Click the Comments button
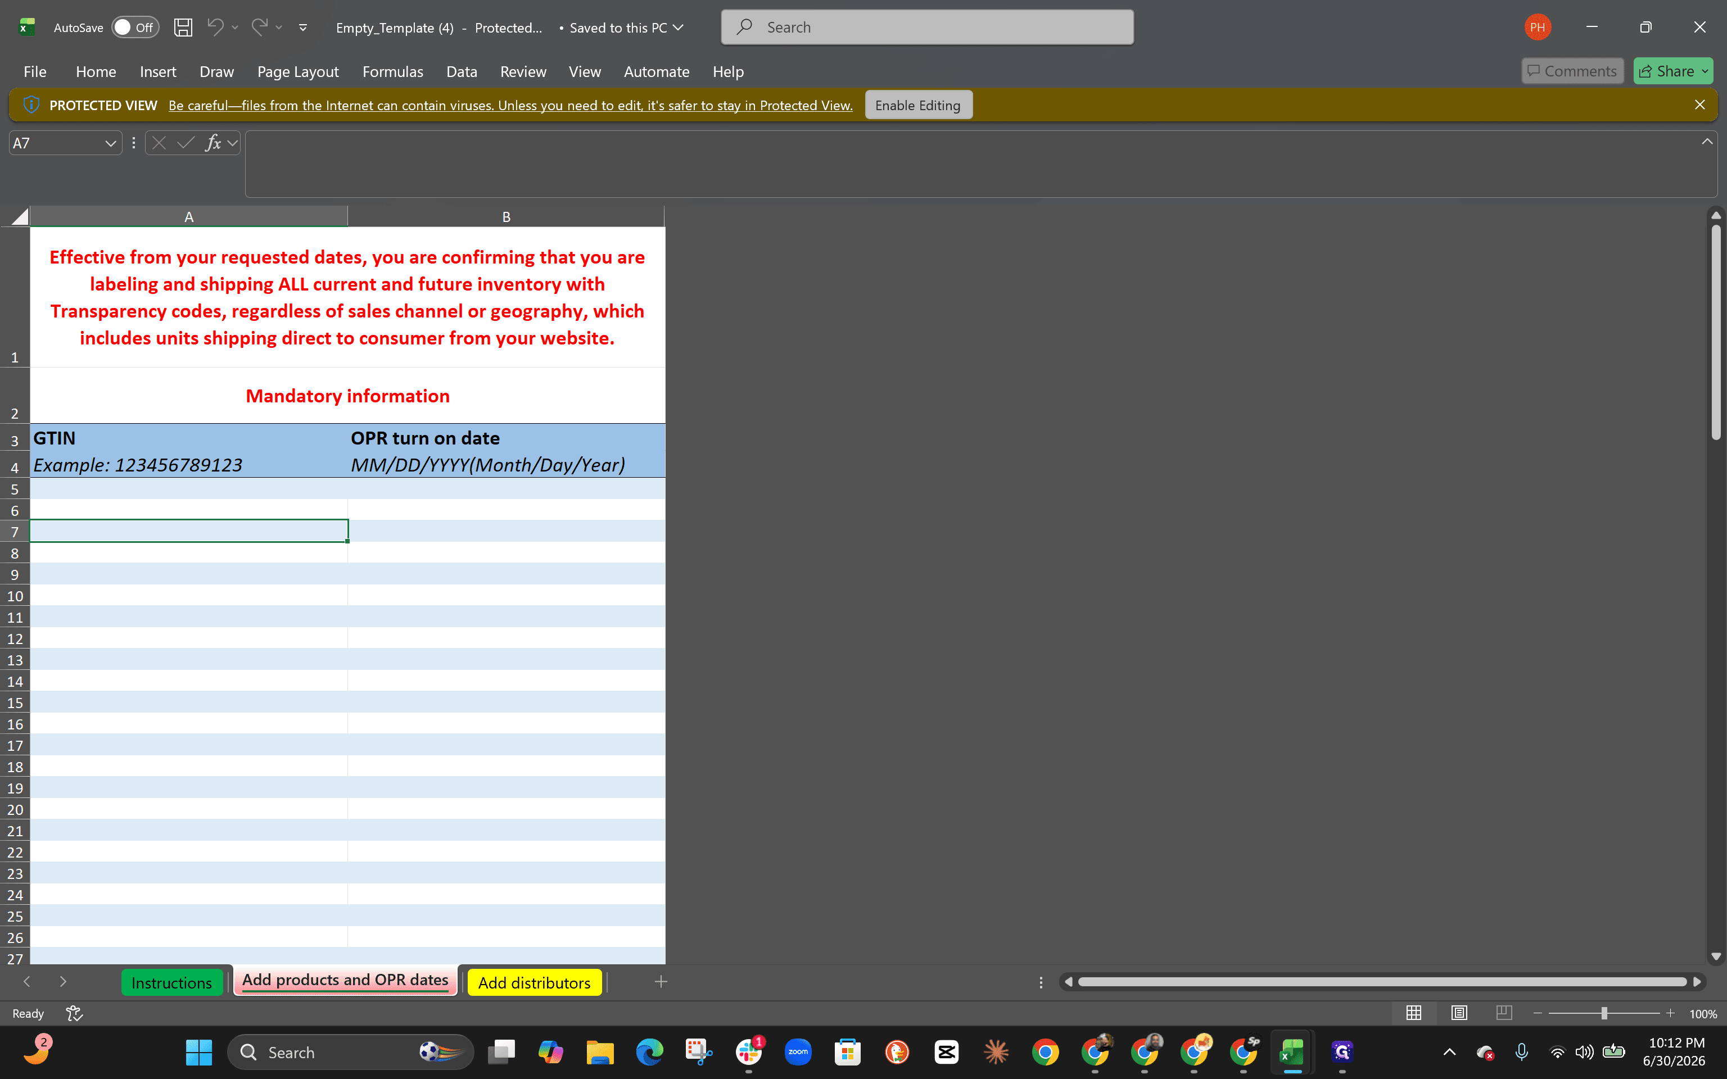This screenshot has height=1079, width=1727. point(1572,71)
